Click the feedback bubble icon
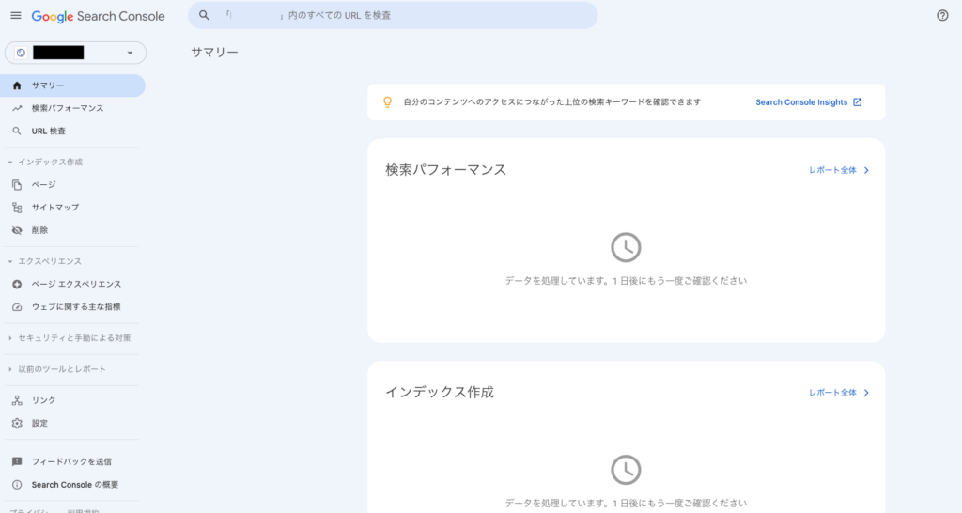This screenshot has width=962, height=513. click(17, 461)
